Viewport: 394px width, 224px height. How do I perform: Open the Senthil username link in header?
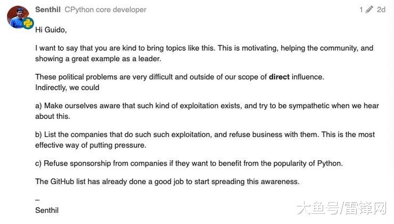[47, 10]
